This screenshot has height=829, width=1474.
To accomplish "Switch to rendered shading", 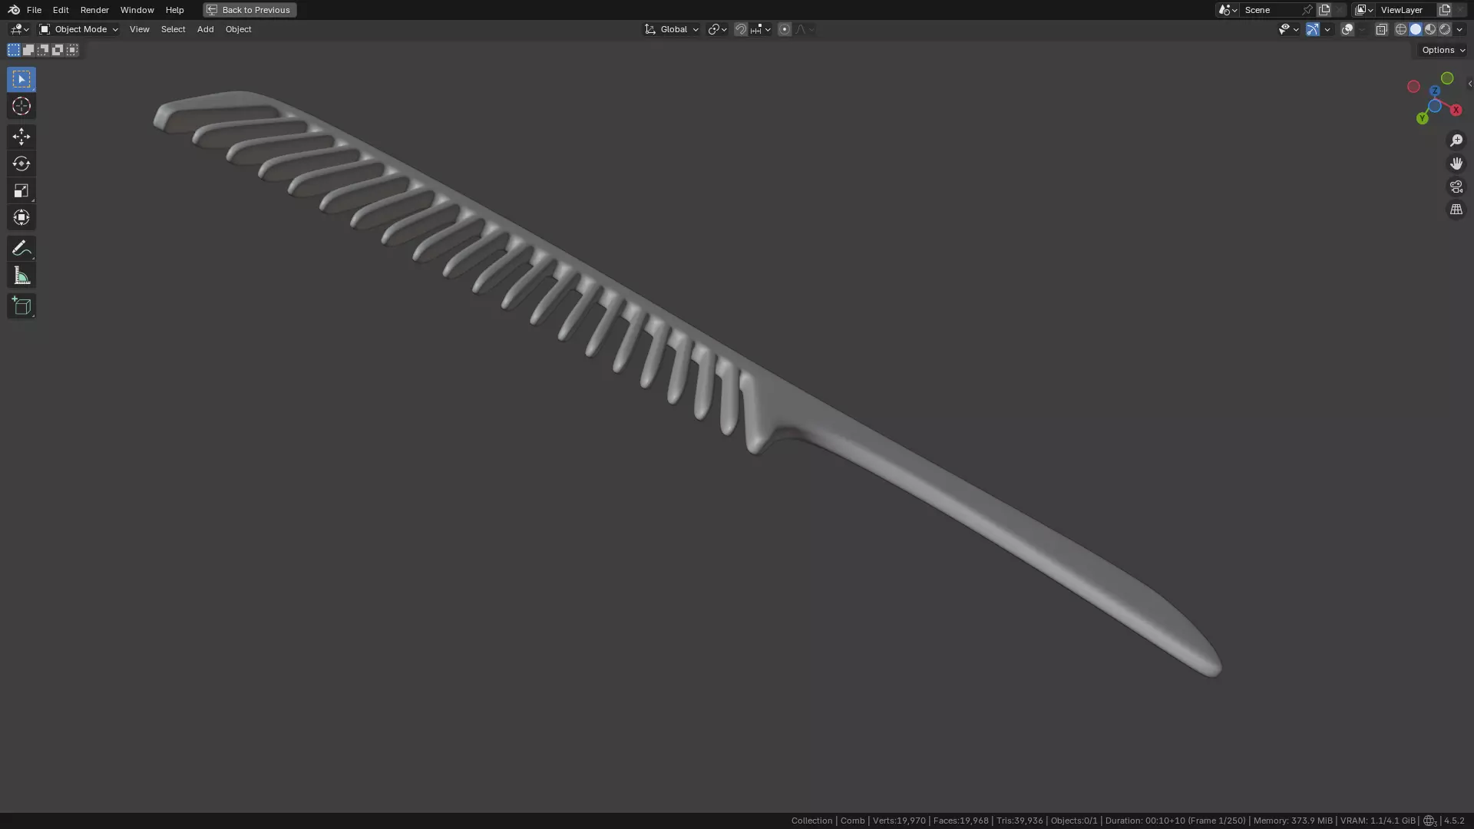I will tap(1445, 29).
